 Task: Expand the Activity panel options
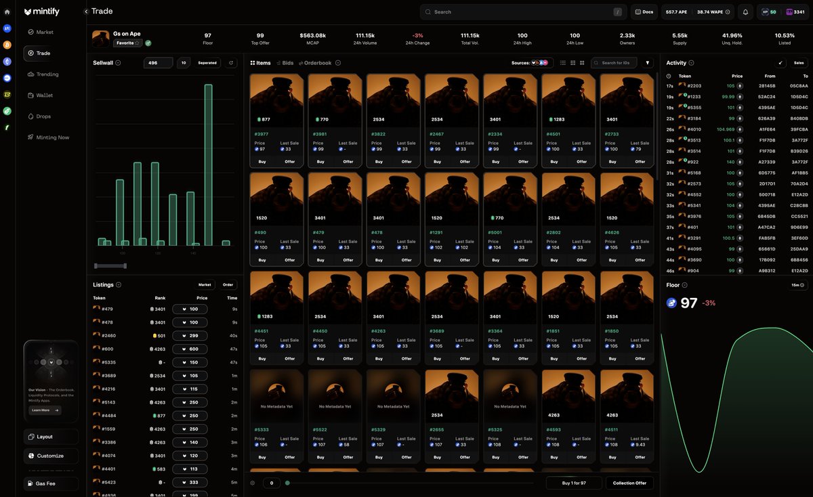coord(691,63)
